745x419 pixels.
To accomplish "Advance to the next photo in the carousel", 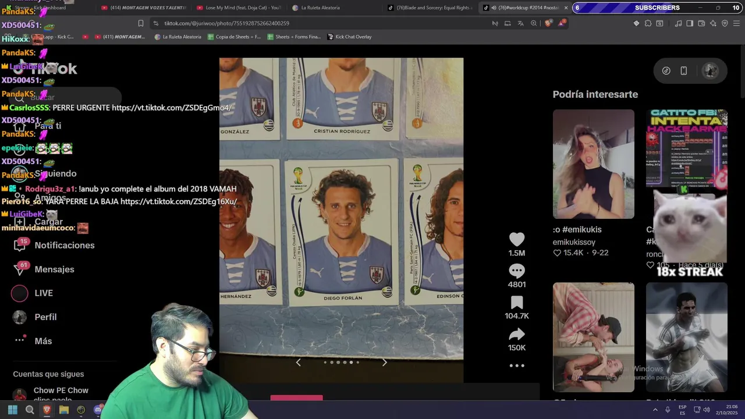I will (x=384, y=363).
